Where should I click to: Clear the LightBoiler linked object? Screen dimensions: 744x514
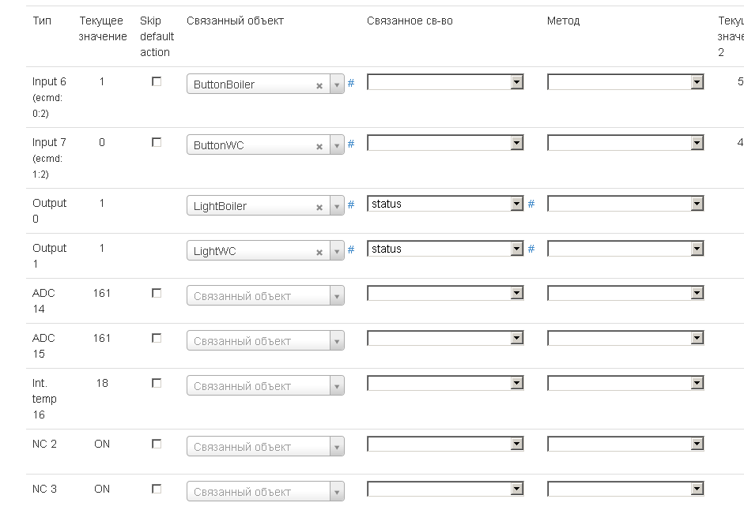point(319,207)
